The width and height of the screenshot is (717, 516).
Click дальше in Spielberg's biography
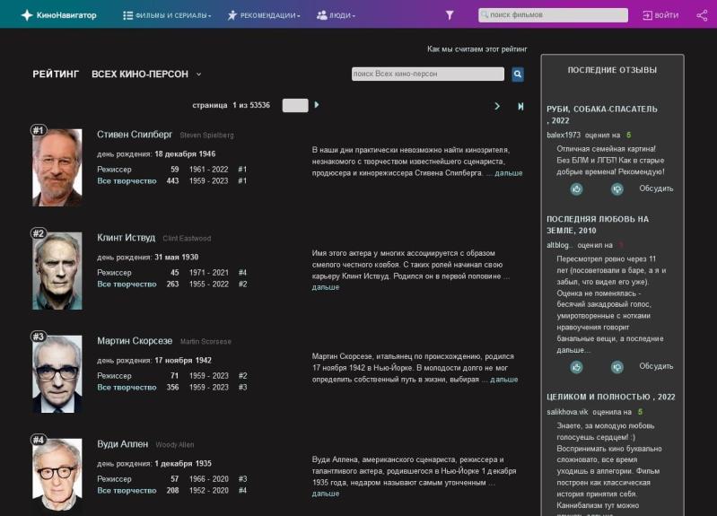[509, 173]
